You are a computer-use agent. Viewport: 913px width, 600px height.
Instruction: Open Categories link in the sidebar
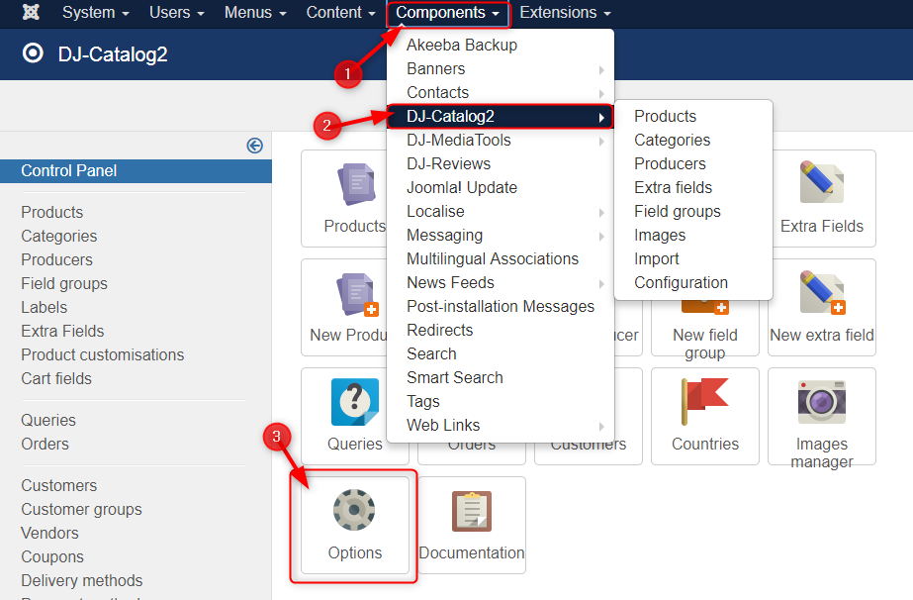point(58,237)
